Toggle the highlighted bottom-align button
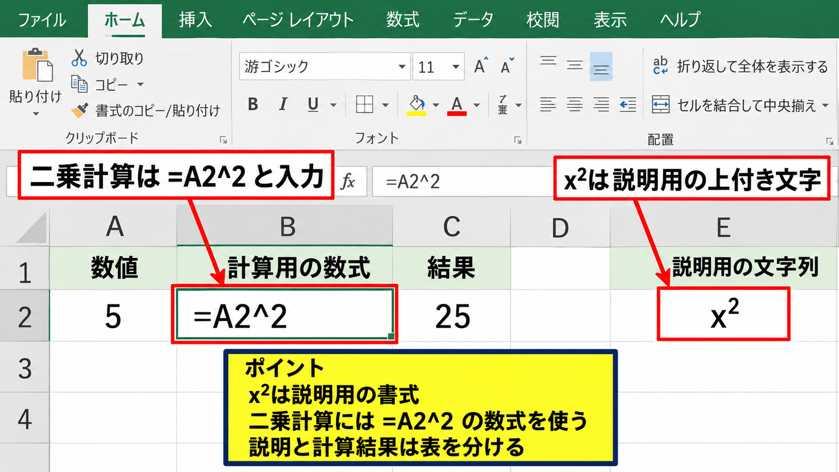 601,67
